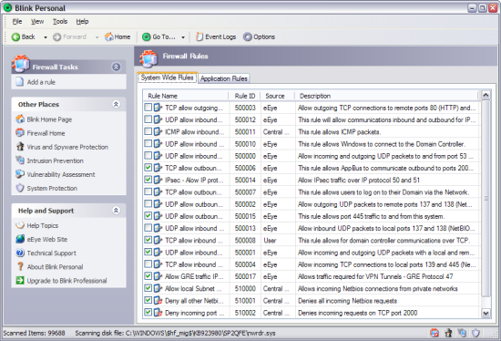
Task: Click Upgrade to Blink Professional link
Action: pos(66,281)
